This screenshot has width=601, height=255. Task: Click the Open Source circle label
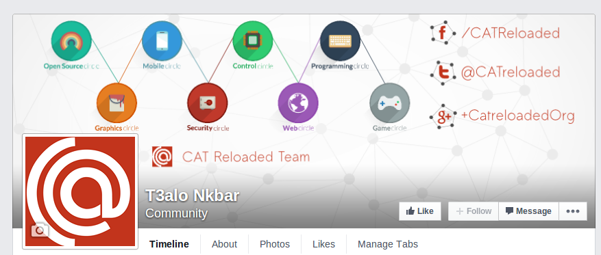pos(71,66)
